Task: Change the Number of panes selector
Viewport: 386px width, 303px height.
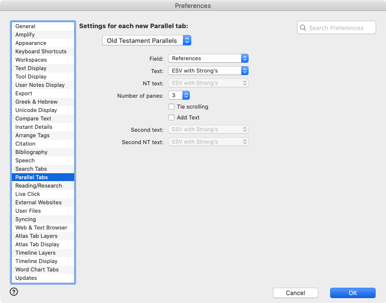Action: (x=179, y=95)
